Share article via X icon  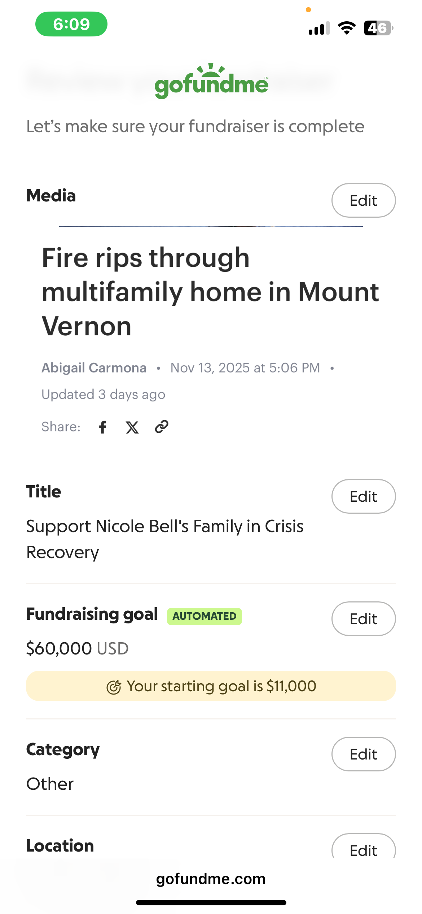coord(132,427)
